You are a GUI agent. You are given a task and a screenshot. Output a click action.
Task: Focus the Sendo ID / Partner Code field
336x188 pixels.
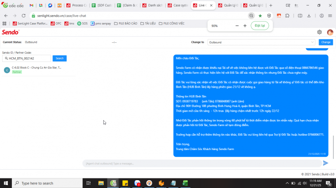tap(27, 58)
